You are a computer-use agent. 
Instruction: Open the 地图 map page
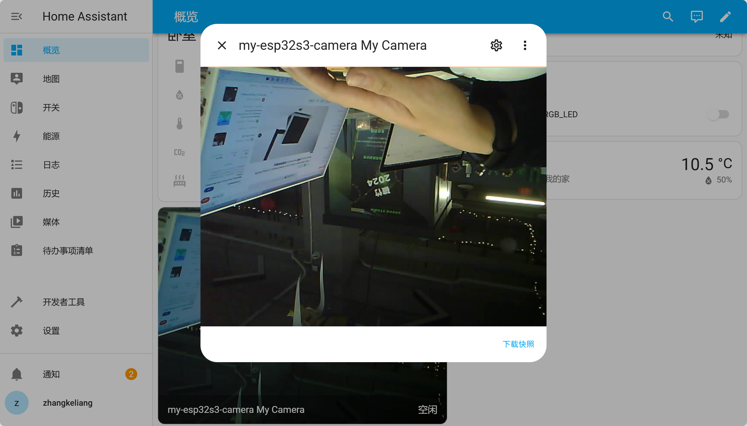[x=51, y=79]
